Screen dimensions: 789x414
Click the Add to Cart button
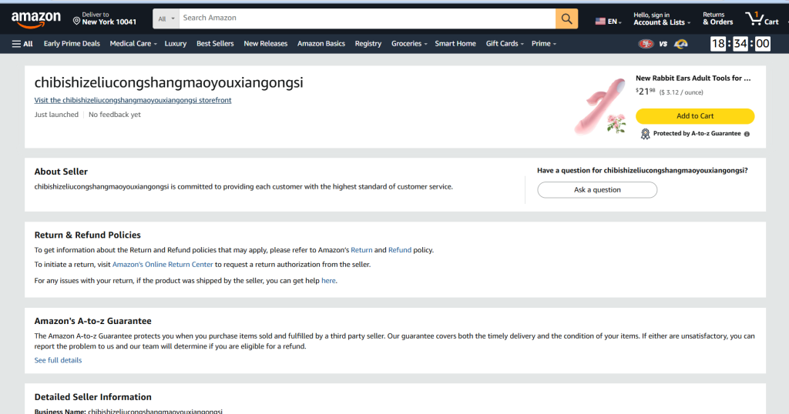click(x=695, y=116)
